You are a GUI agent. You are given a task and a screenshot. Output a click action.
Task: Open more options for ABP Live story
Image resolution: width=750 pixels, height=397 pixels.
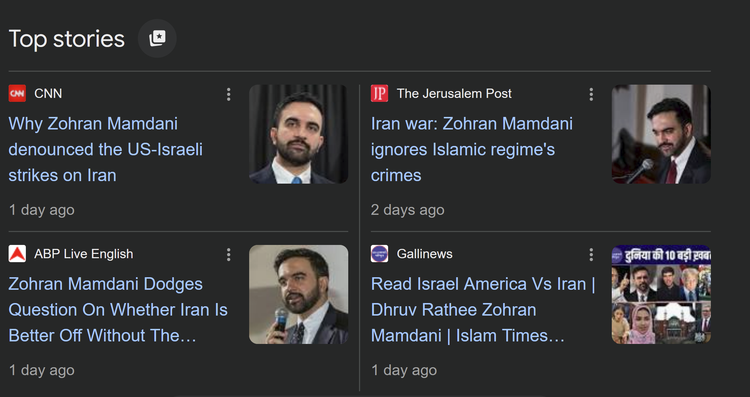tap(229, 255)
